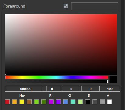This screenshot has height=110, width=125.
Task: Pick a color in the saturation gradient area
Action: point(61,44)
